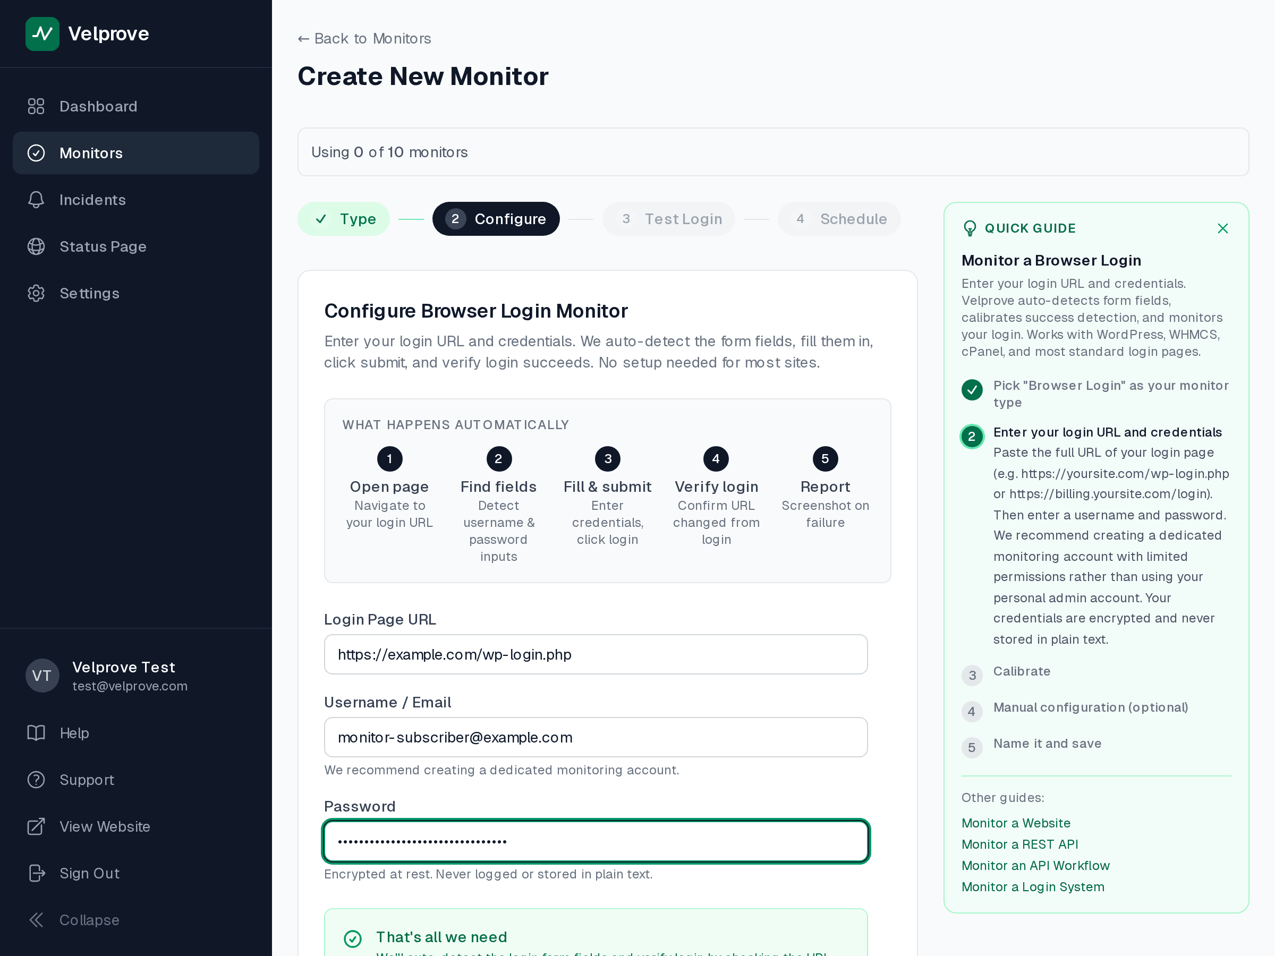This screenshot has height=956, width=1275.
Task: Click the Incidents bell icon
Action: 36,200
